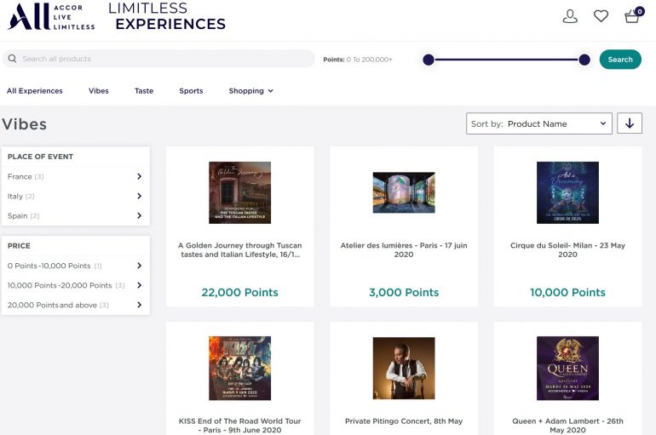The image size is (656, 435).
Task: Filter by 10,000 Points-20,000 Points price
Action: pyautogui.click(x=60, y=285)
